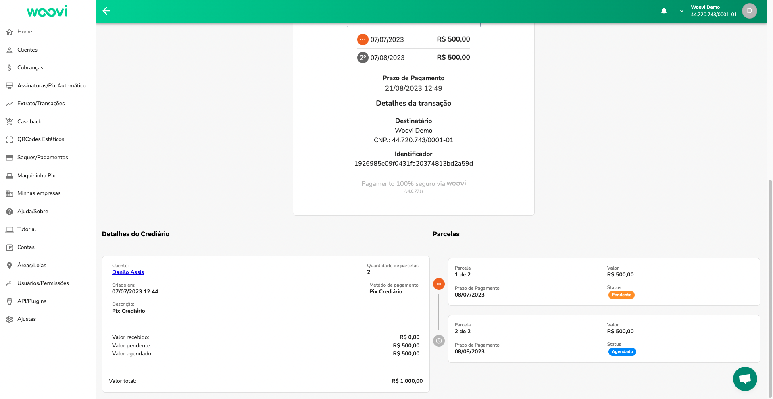The height and width of the screenshot is (399, 773).
Task: Open Assinaturas/Pix Automático page
Action: click(51, 85)
